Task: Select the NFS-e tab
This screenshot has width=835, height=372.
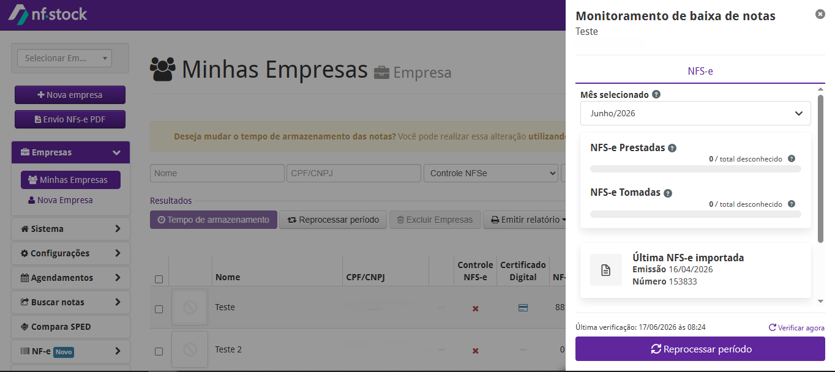Action: (x=700, y=71)
